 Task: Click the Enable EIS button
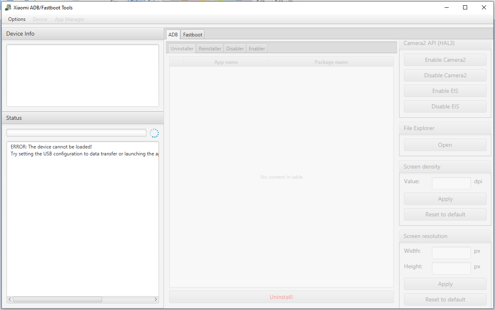click(445, 91)
